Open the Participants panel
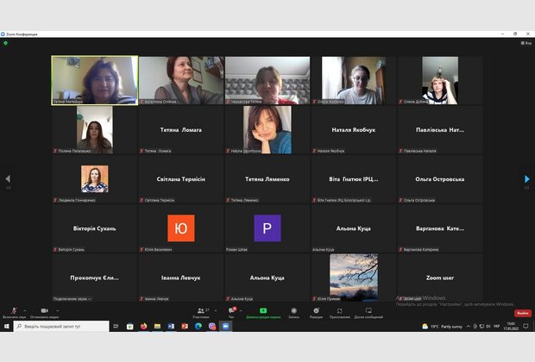This screenshot has width=535, height=362. [201, 311]
